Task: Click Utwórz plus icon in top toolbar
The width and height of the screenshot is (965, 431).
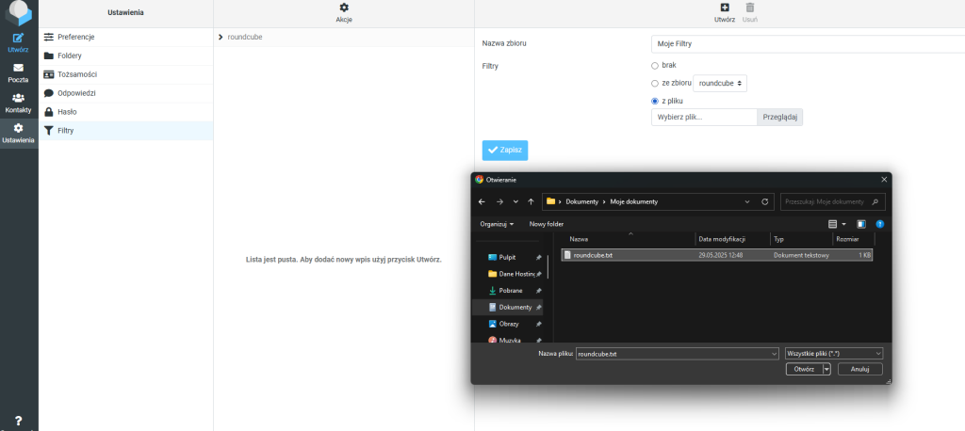Action: coord(725,8)
